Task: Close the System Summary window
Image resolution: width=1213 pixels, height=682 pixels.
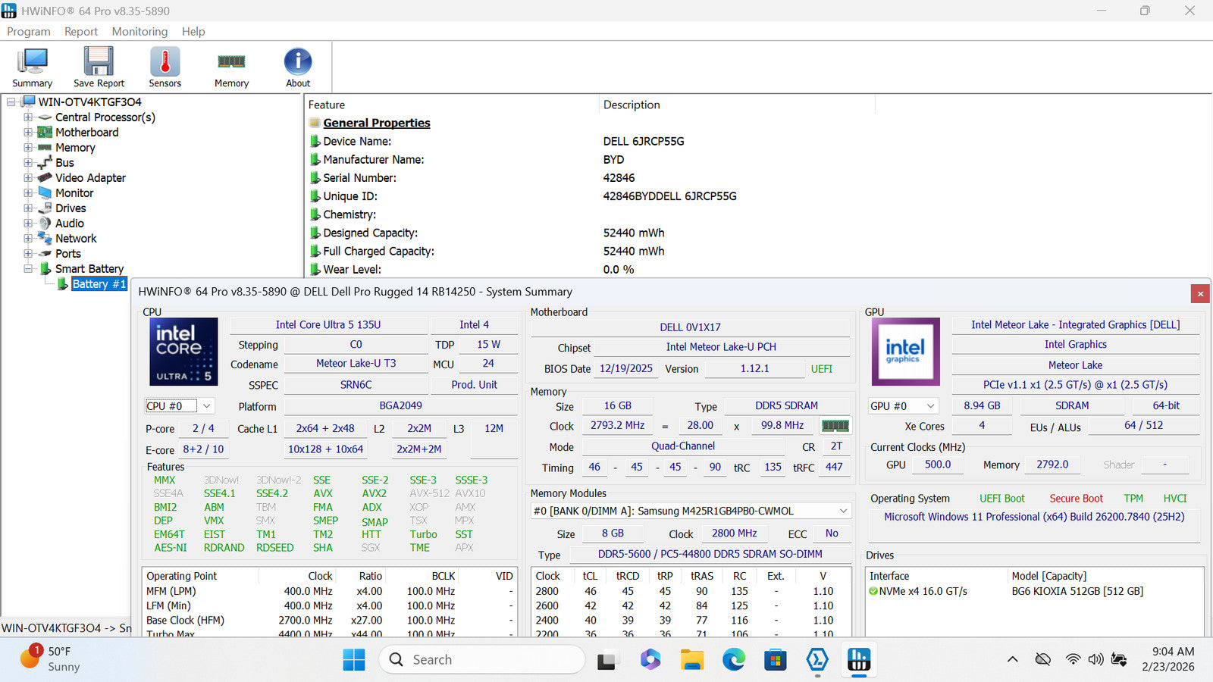Action: (1199, 293)
